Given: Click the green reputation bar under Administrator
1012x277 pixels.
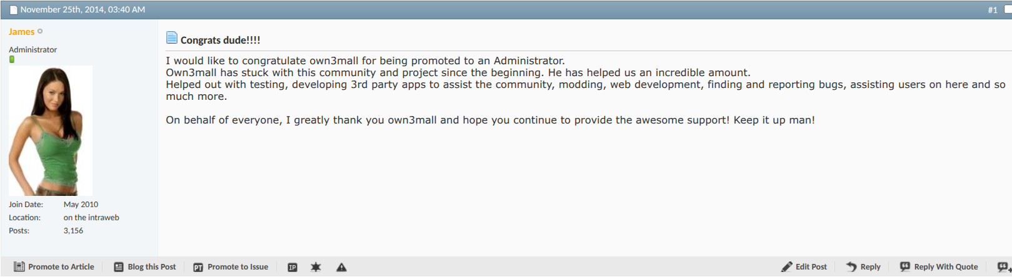Looking at the screenshot, I should click(12, 59).
